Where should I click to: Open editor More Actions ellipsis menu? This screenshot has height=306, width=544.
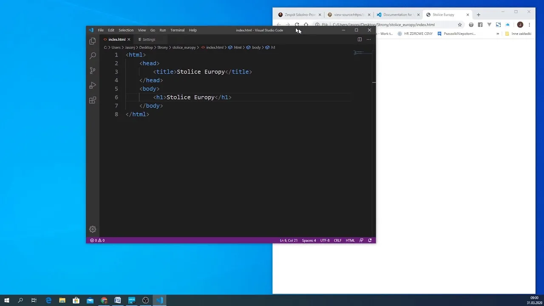coord(368,40)
